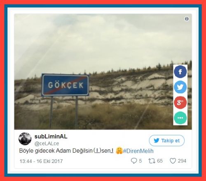
Task: Click the reply count 5
Action: (140, 161)
